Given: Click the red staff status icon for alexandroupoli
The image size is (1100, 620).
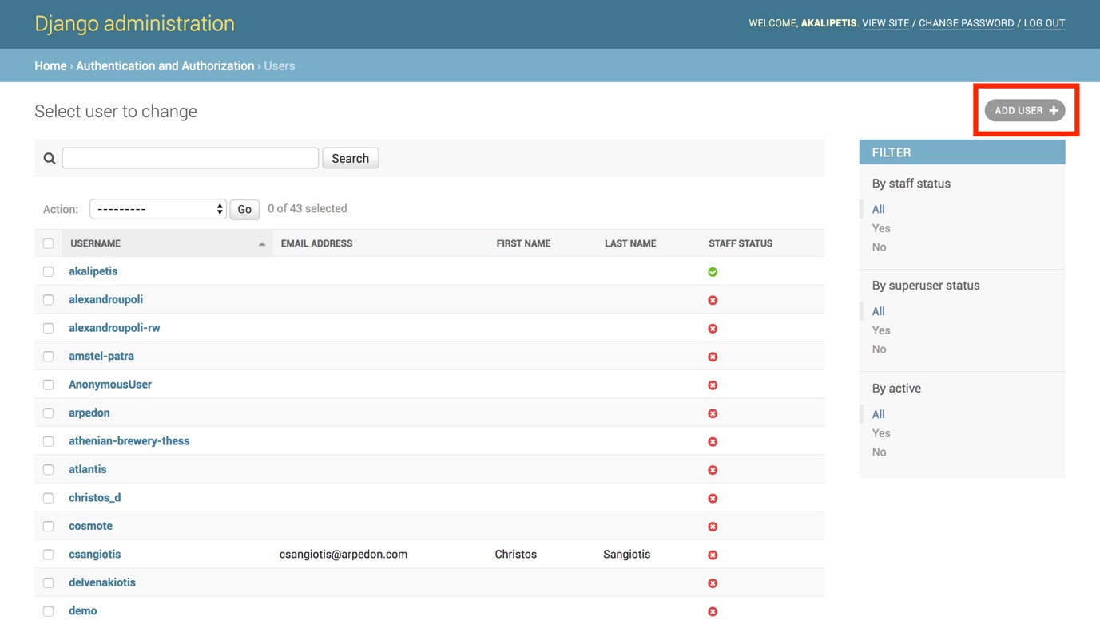Looking at the screenshot, I should (x=713, y=300).
